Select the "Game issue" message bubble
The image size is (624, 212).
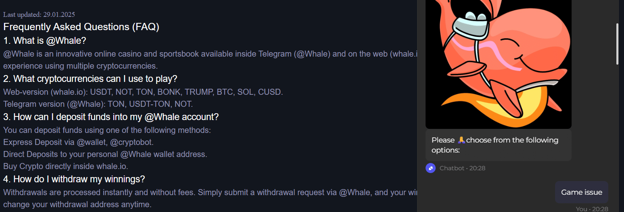coord(581,192)
